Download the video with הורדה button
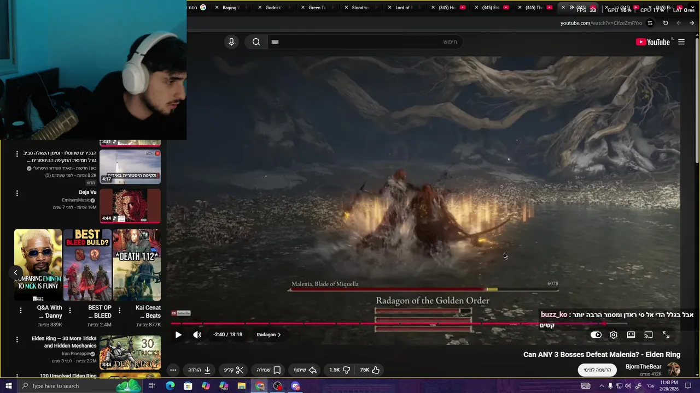This screenshot has width=700, height=393. coord(200,370)
